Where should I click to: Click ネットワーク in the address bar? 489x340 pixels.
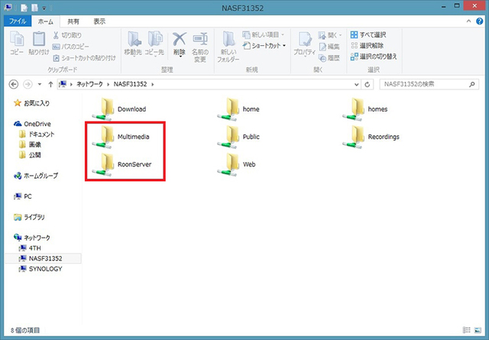click(x=89, y=84)
